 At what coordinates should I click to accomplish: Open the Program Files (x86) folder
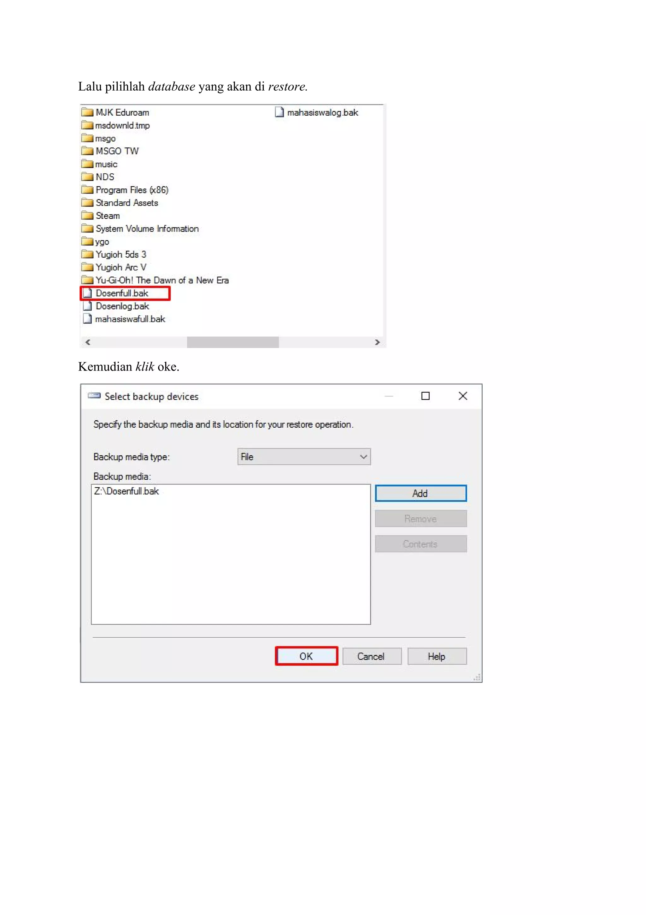(x=125, y=190)
